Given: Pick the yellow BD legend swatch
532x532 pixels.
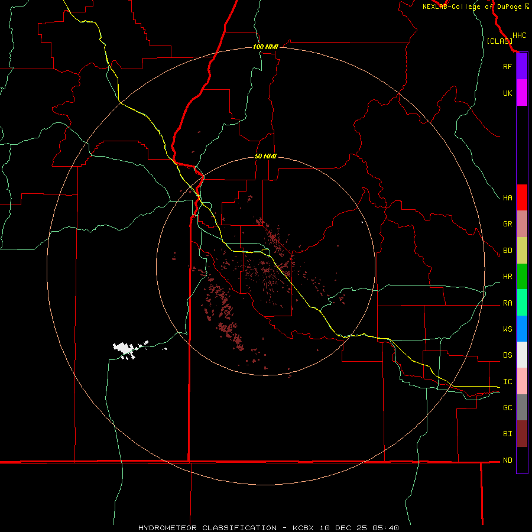Looking at the screenshot, I should click(x=522, y=251).
